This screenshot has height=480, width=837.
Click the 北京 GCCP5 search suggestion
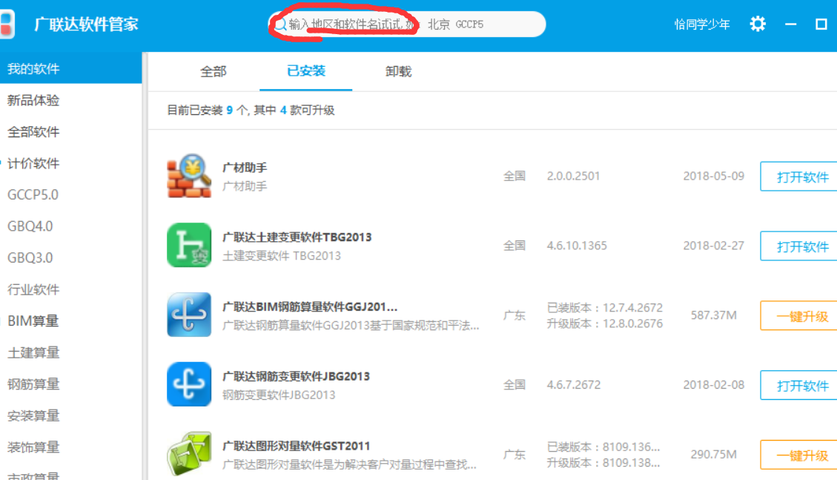tap(456, 24)
